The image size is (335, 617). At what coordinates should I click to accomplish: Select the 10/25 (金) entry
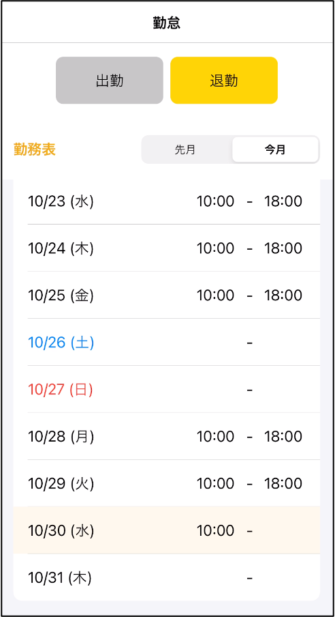(167, 295)
